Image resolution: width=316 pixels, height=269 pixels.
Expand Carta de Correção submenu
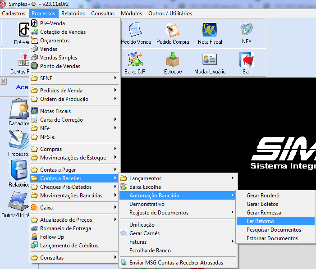75,120
